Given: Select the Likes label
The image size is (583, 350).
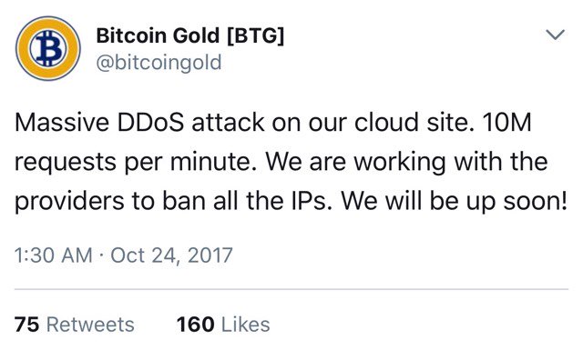Looking at the screenshot, I should click(246, 325).
